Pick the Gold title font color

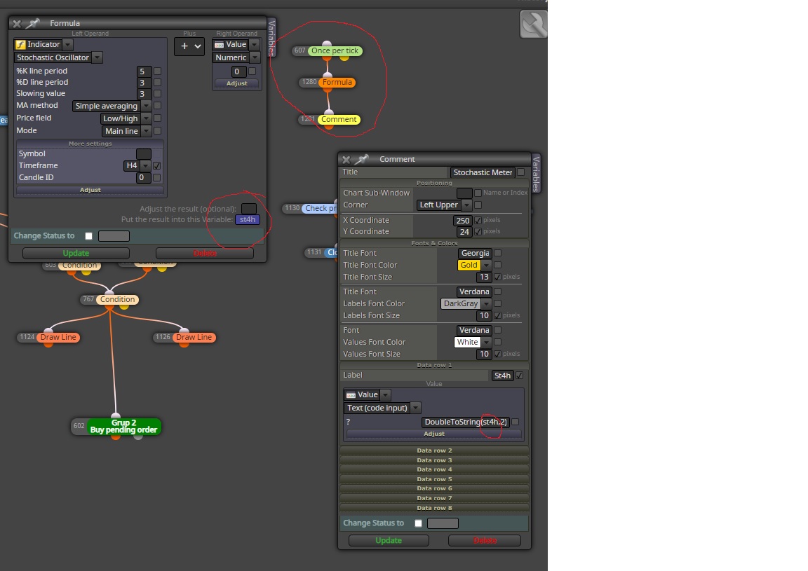point(469,265)
